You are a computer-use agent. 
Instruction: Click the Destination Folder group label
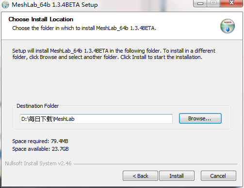coord(38,106)
